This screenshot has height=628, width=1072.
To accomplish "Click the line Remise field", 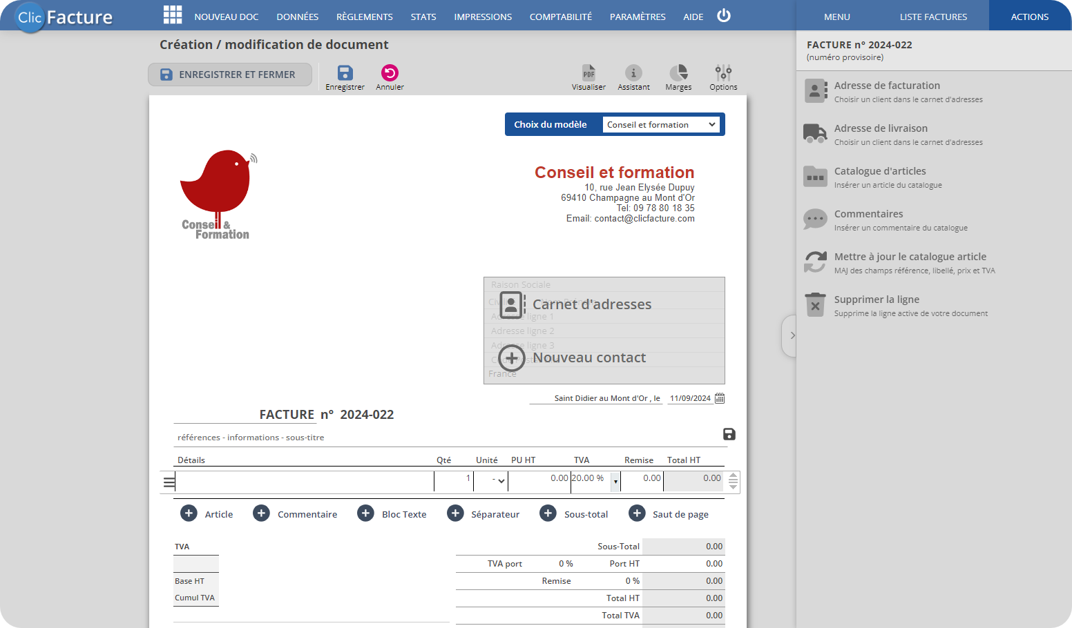I will tap(642, 481).
